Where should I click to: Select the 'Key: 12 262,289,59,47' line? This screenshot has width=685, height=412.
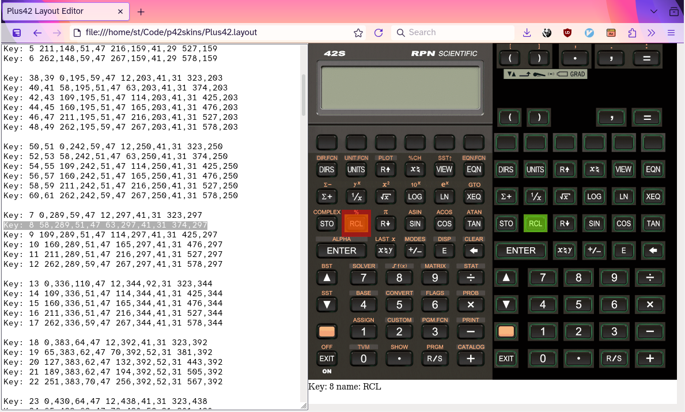click(x=113, y=264)
